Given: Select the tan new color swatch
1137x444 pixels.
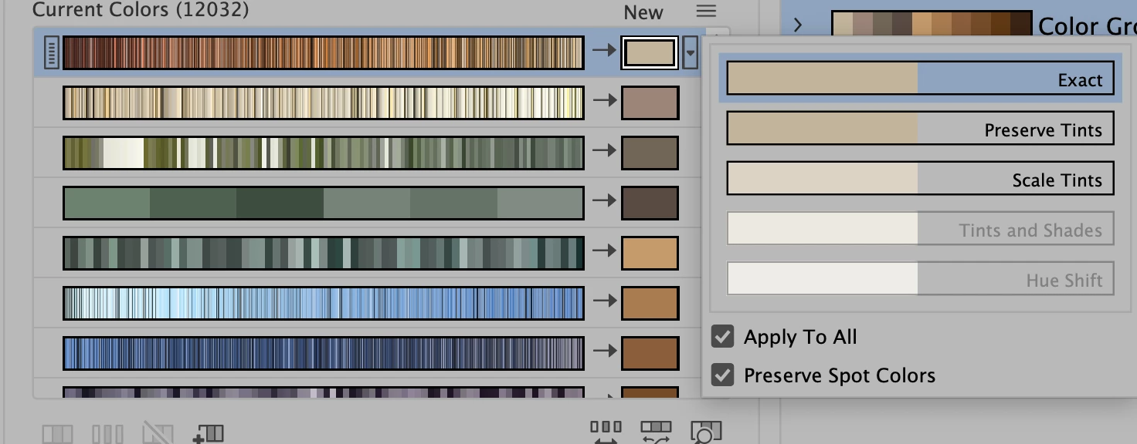Looking at the screenshot, I should 650,53.
